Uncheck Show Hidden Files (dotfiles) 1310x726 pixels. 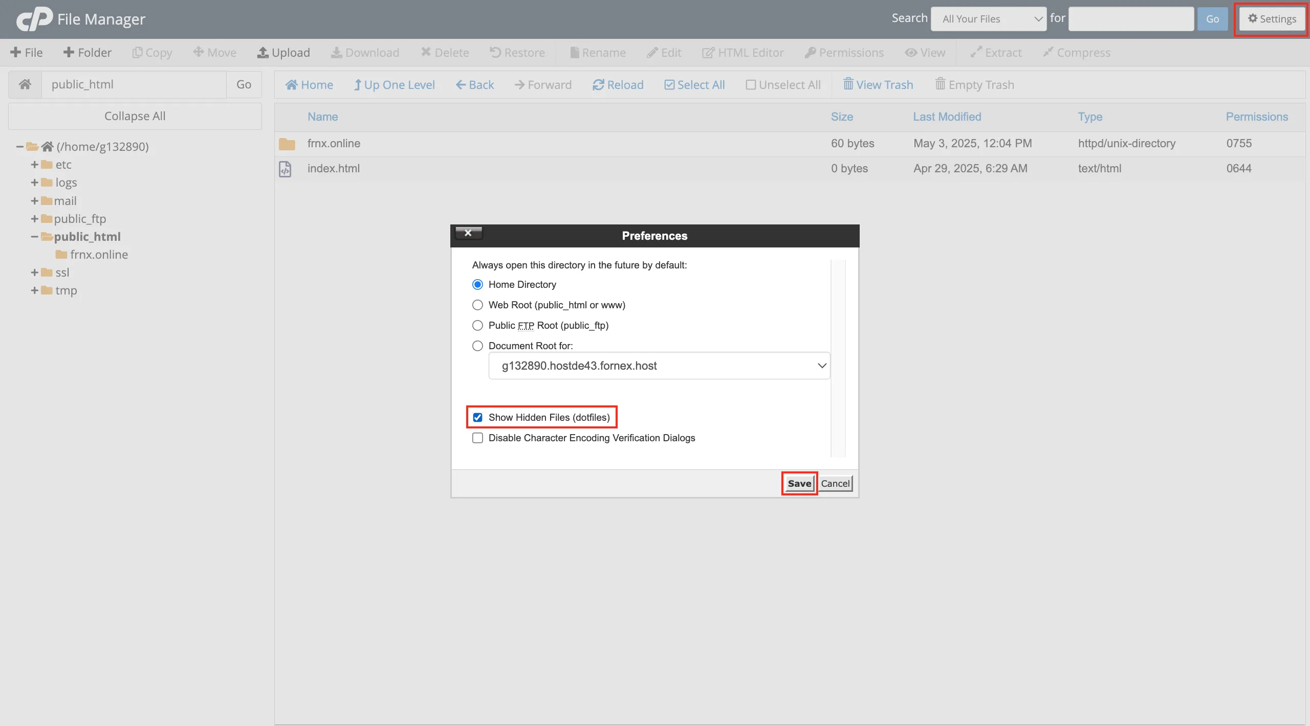point(477,417)
